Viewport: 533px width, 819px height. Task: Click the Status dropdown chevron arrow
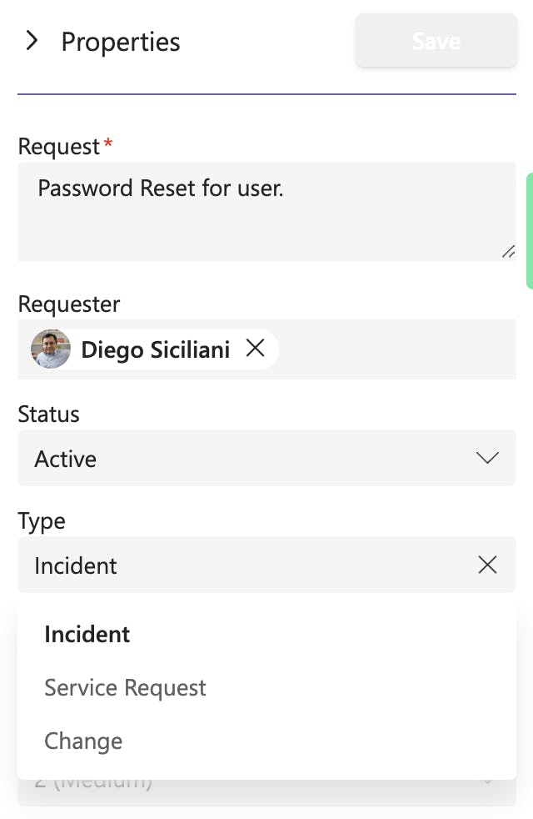pyautogui.click(x=487, y=459)
